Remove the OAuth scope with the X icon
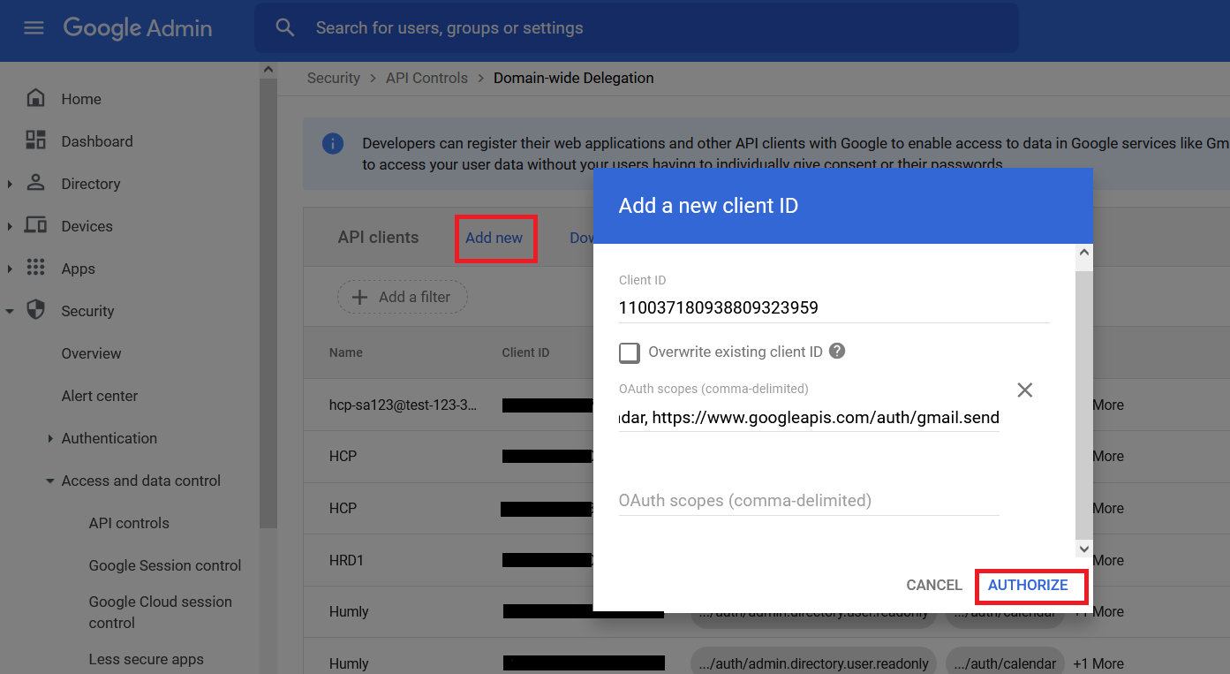This screenshot has width=1230, height=674. coord(1024,389)
